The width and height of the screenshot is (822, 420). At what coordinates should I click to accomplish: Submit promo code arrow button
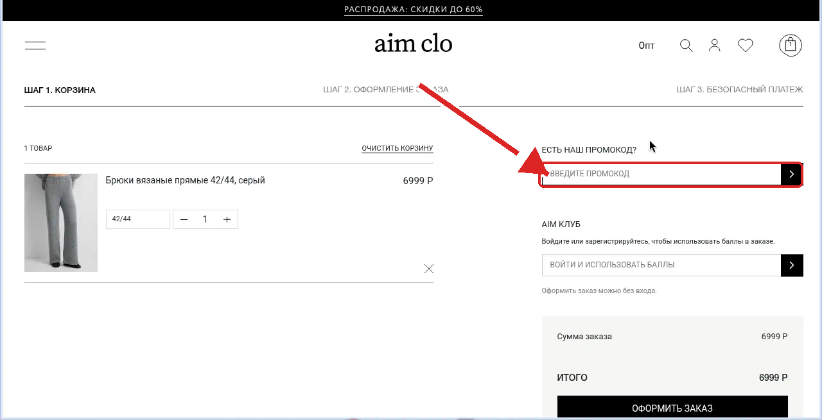(x=791, y=174)
